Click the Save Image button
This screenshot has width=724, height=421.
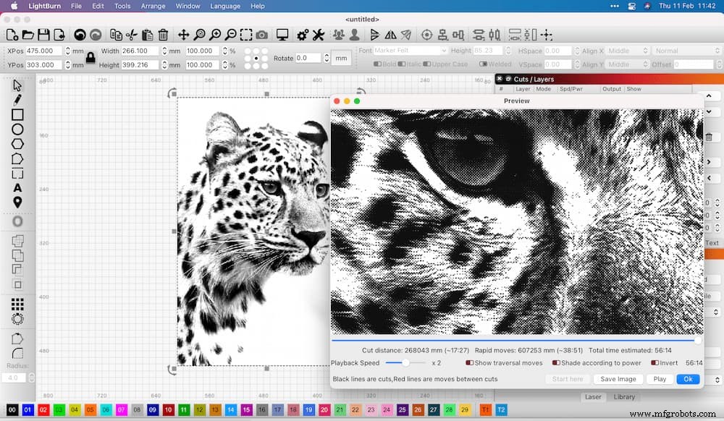[618, 378]
